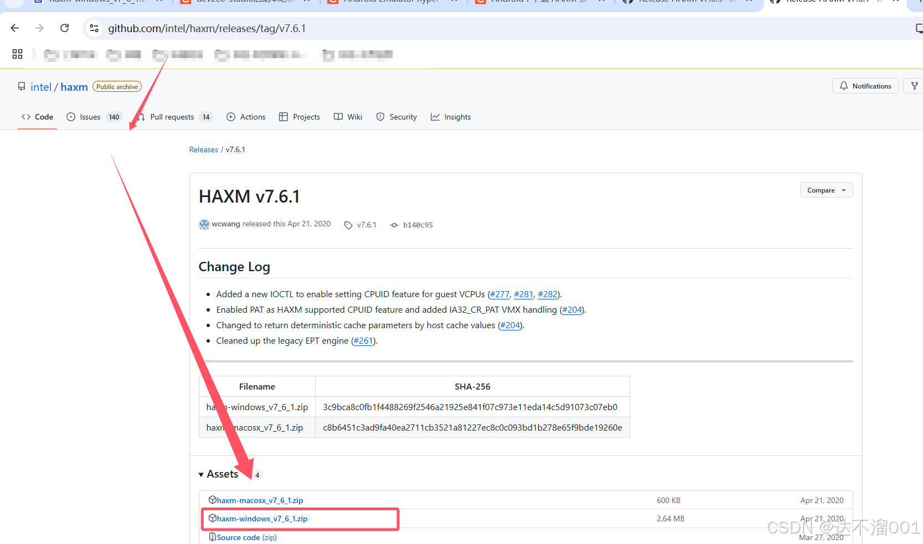Open issue link #277
The width and height of the screenshot is (923, 544).
tap(499, 294)
